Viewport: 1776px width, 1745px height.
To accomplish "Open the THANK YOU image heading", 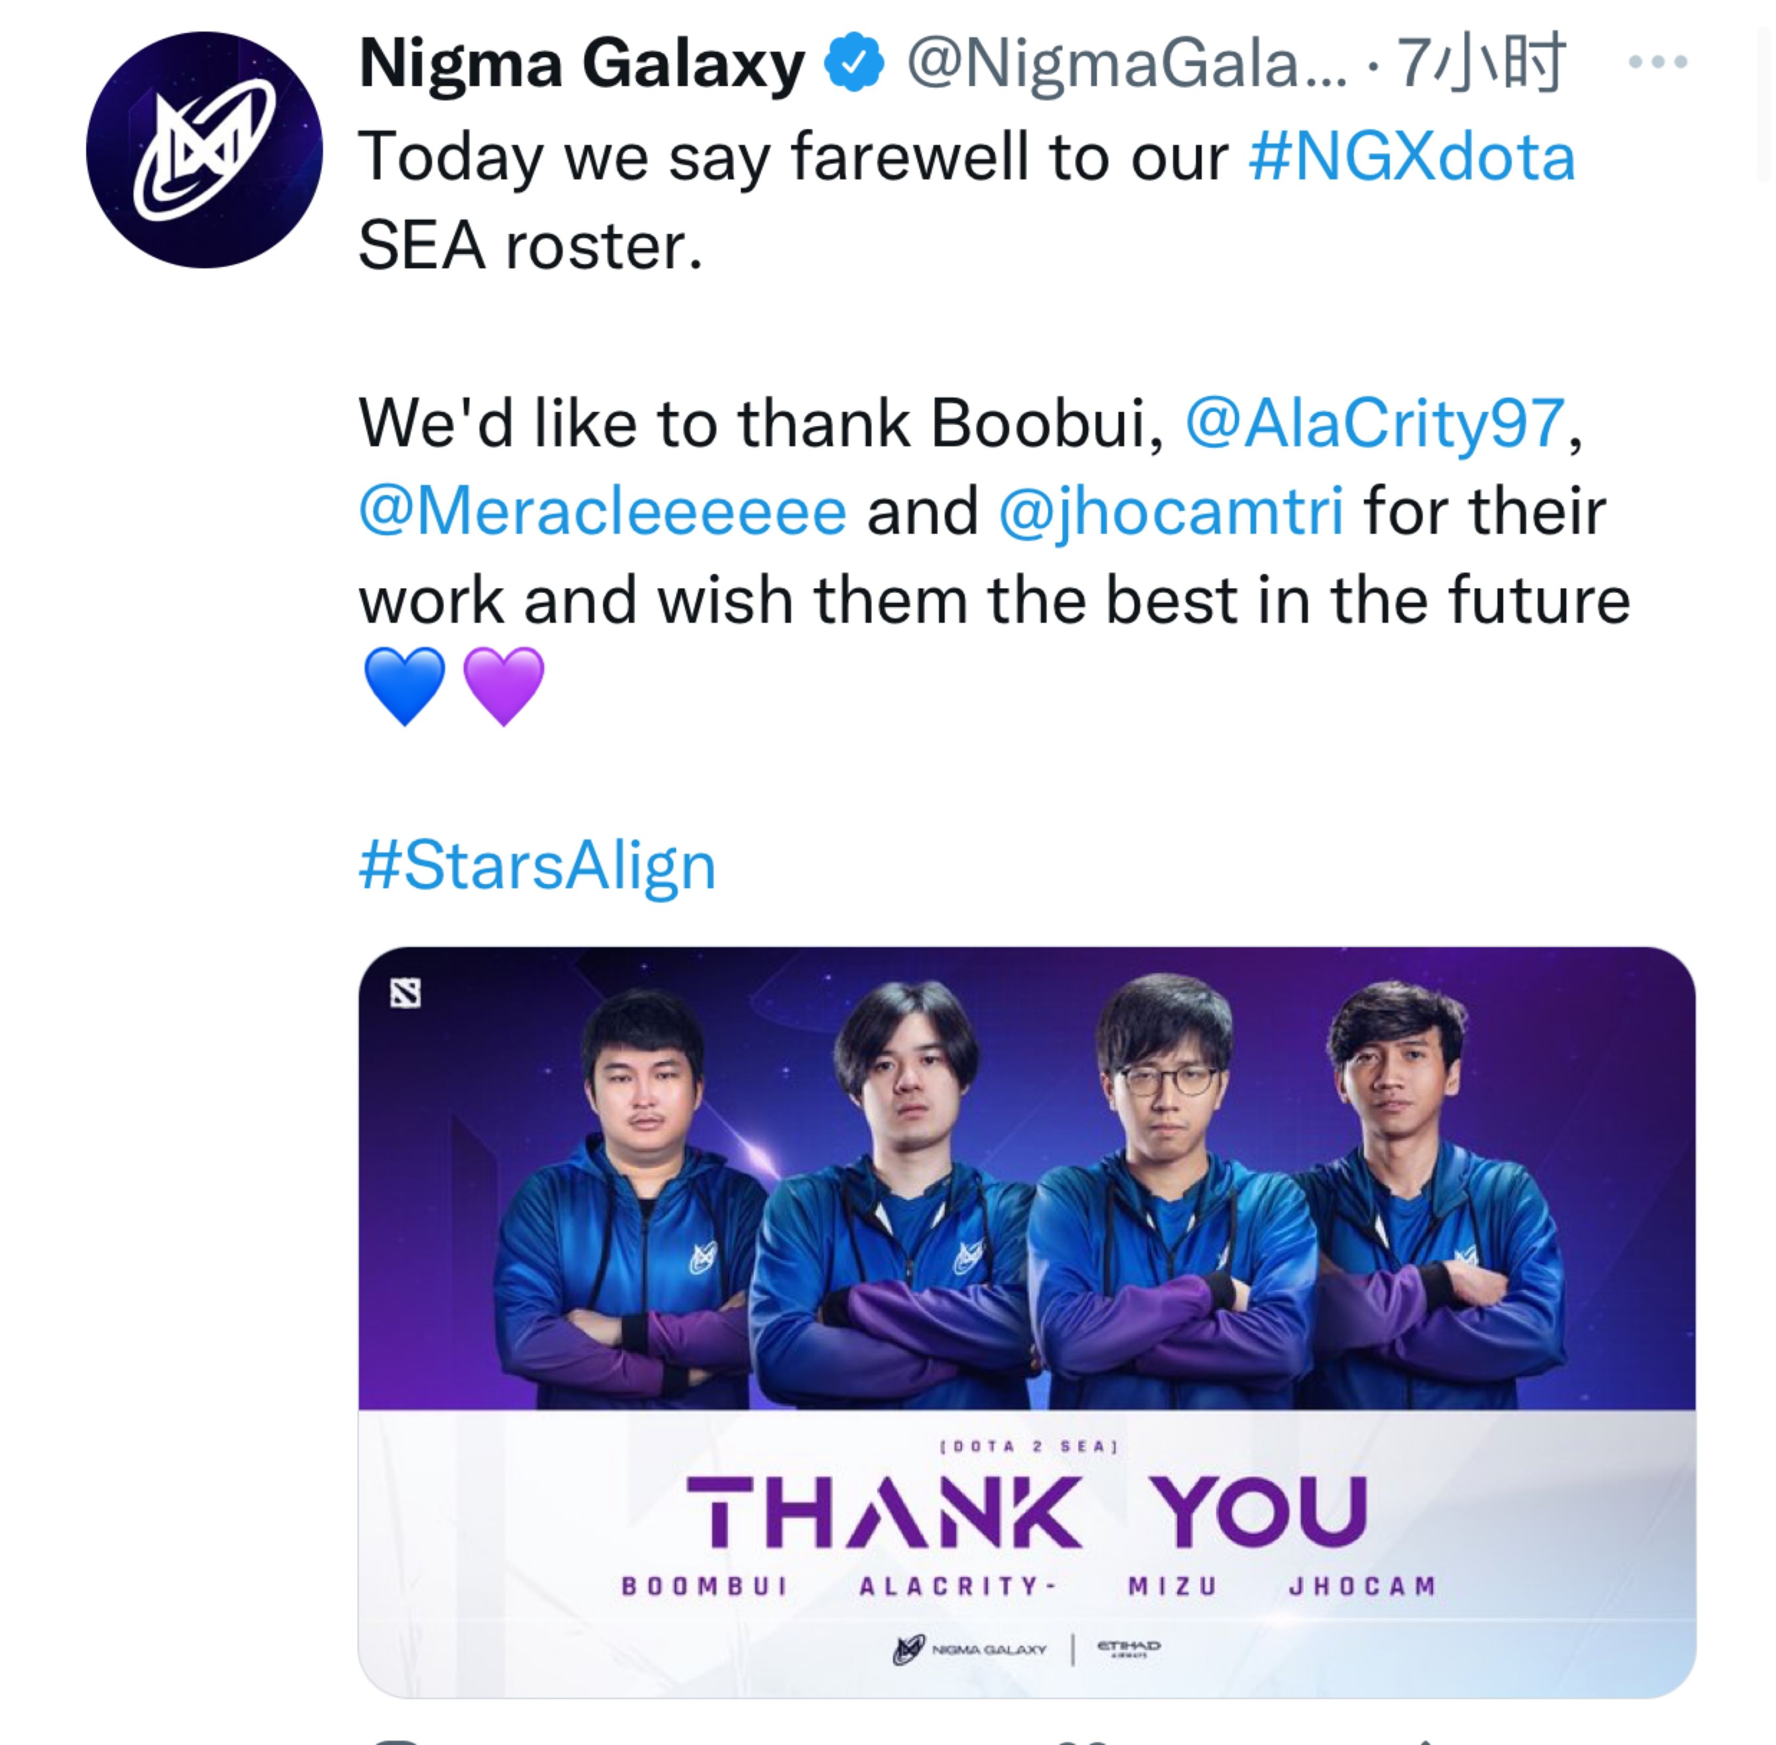I will 1026,1511.
